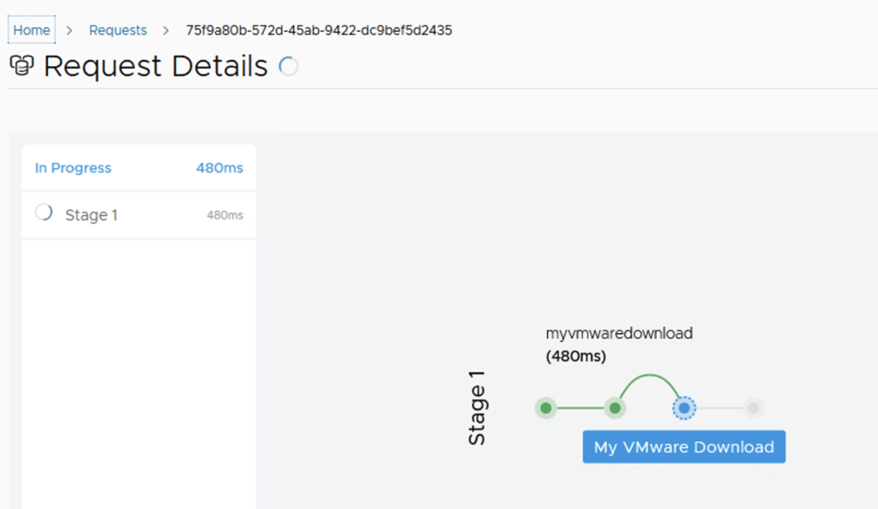Click the 480ms total duration in the header

[x=219, y=168]
